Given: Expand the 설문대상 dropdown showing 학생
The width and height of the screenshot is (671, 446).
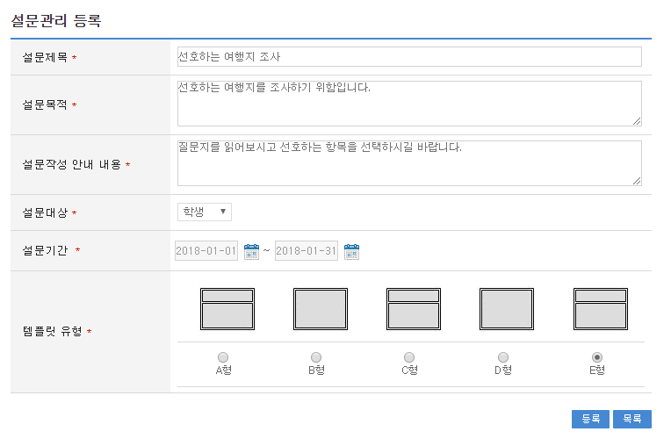Looking at the screenshot, I should coord(205,212).
